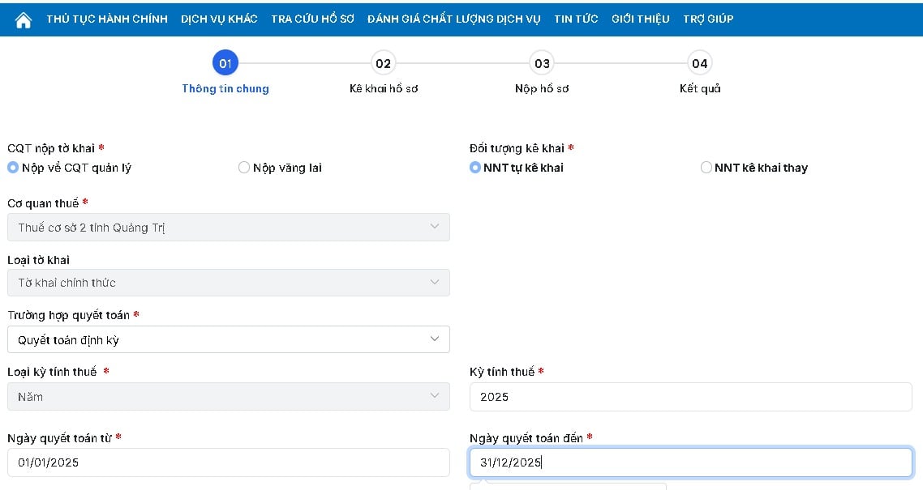Open Trường hợp quyết toán dropdown
This screenshot has height=490, width=923.
[228, 340]
